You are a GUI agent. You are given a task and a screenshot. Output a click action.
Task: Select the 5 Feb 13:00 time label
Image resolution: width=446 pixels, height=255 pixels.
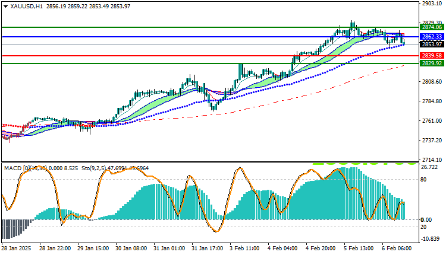click(x=359, y=248)
